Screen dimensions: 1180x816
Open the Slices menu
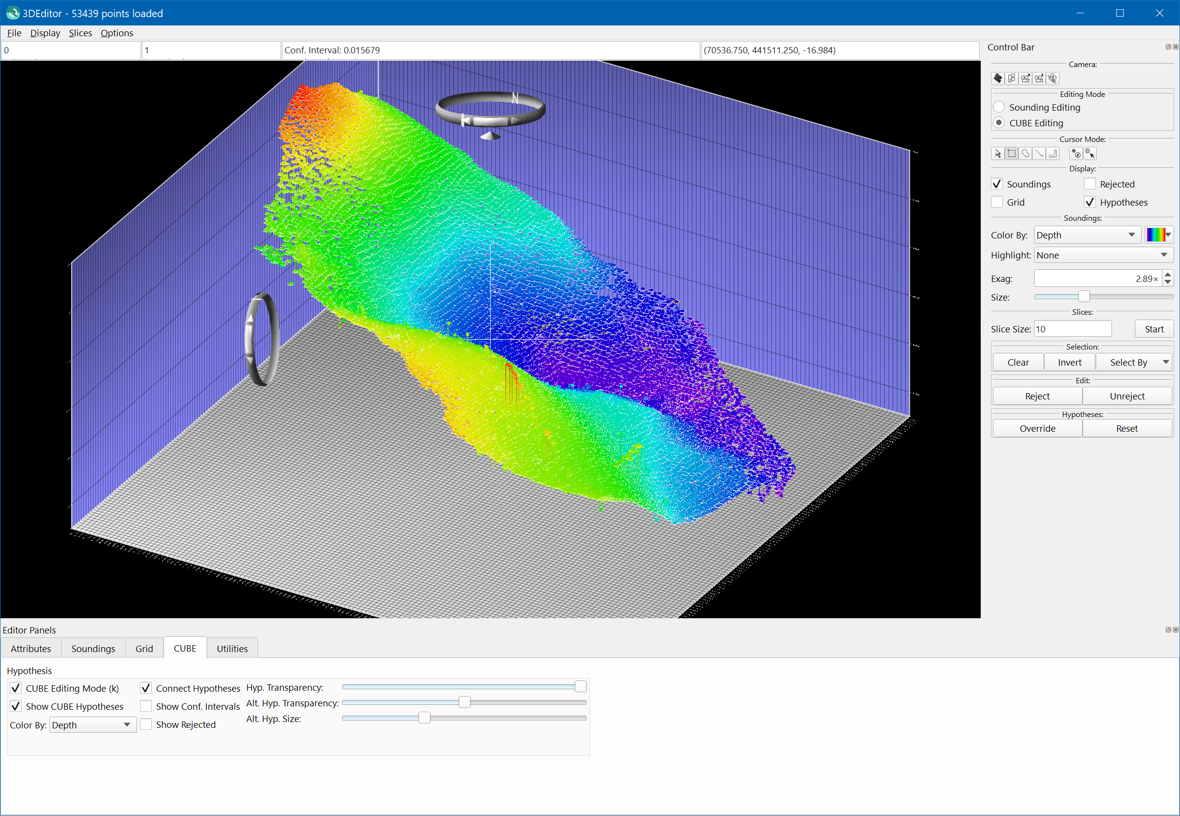tap(80, 33)
